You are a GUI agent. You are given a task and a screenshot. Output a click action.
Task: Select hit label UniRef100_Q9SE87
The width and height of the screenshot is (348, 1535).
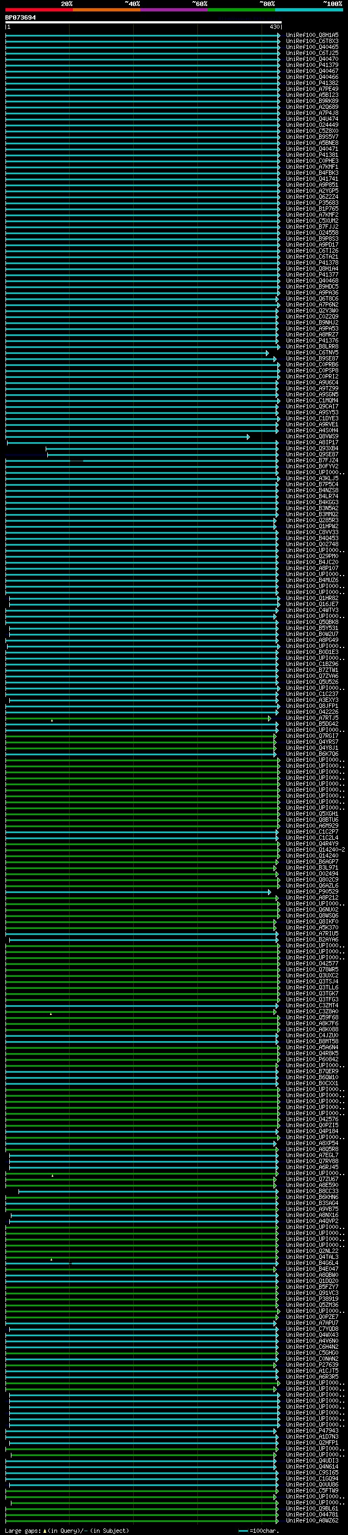312,455
